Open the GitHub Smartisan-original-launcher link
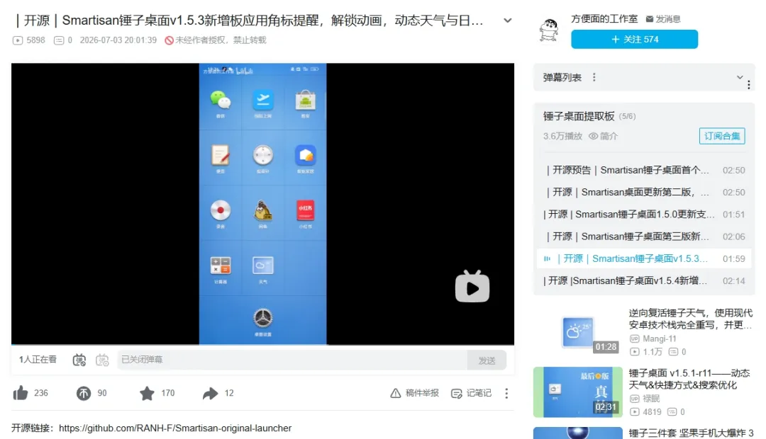This screenshot has height=439, width=766. click(175, 428)
